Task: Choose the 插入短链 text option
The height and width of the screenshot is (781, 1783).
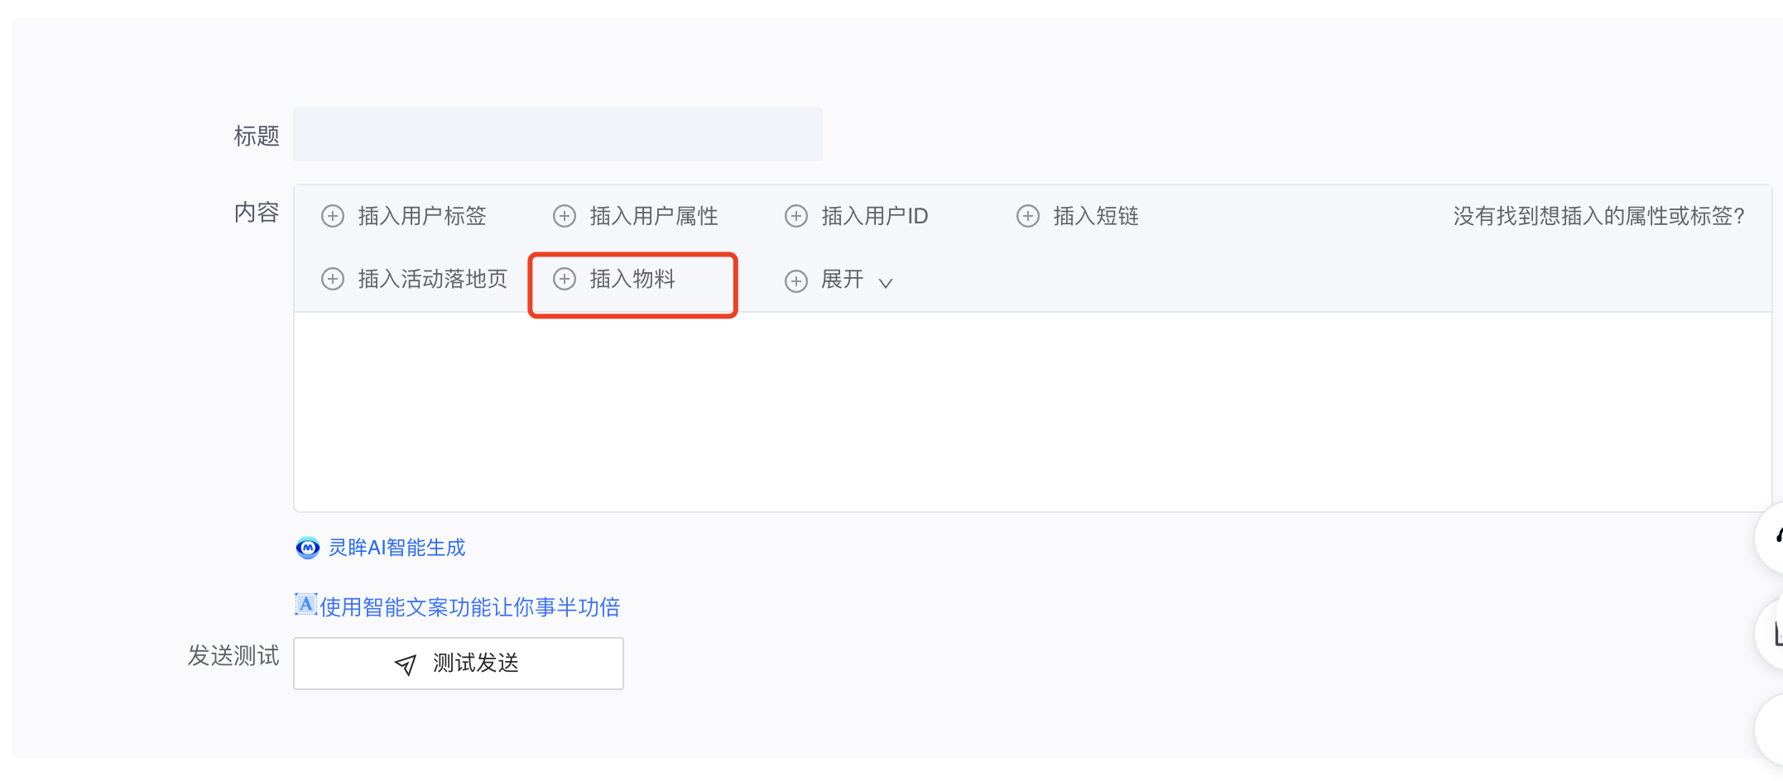Action: click(1096, 216)
